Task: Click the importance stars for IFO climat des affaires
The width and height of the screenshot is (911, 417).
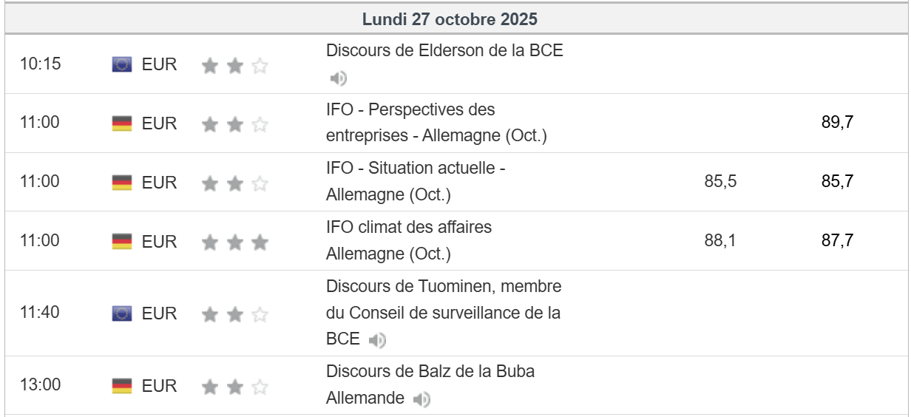Action: [x=235, y=242]
